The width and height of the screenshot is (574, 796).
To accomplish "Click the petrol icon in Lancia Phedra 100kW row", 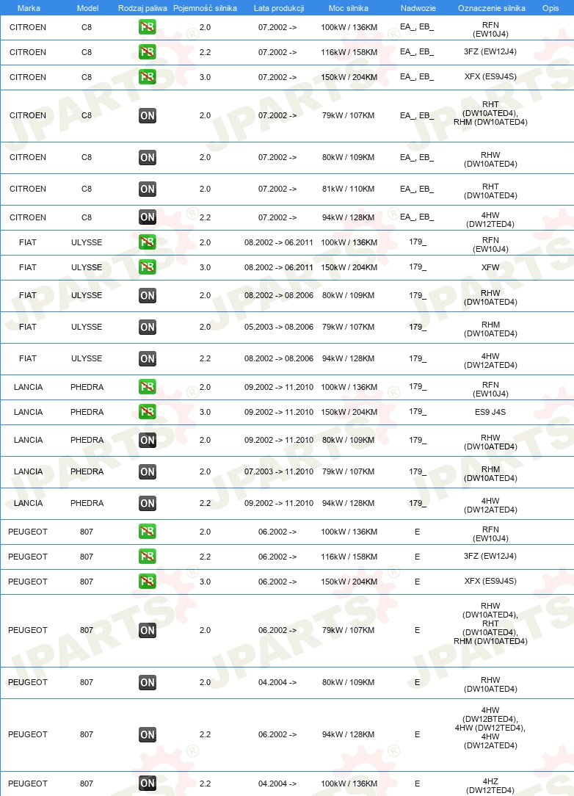I will pos(148,387).
